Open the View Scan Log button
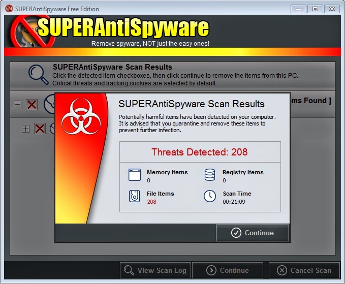Viewport: 345px width, 284px height. (155, 270)
